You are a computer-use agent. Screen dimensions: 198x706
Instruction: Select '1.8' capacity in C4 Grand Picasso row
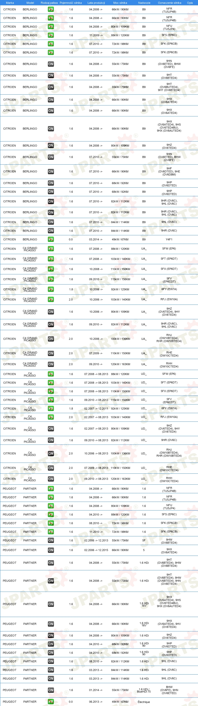pyautogui.click(x=71, y=289)
